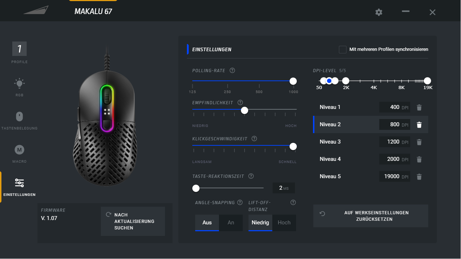Edit the 800 DPI value field
This screenshot has height=259, width=461.
(x=395, y=124)
